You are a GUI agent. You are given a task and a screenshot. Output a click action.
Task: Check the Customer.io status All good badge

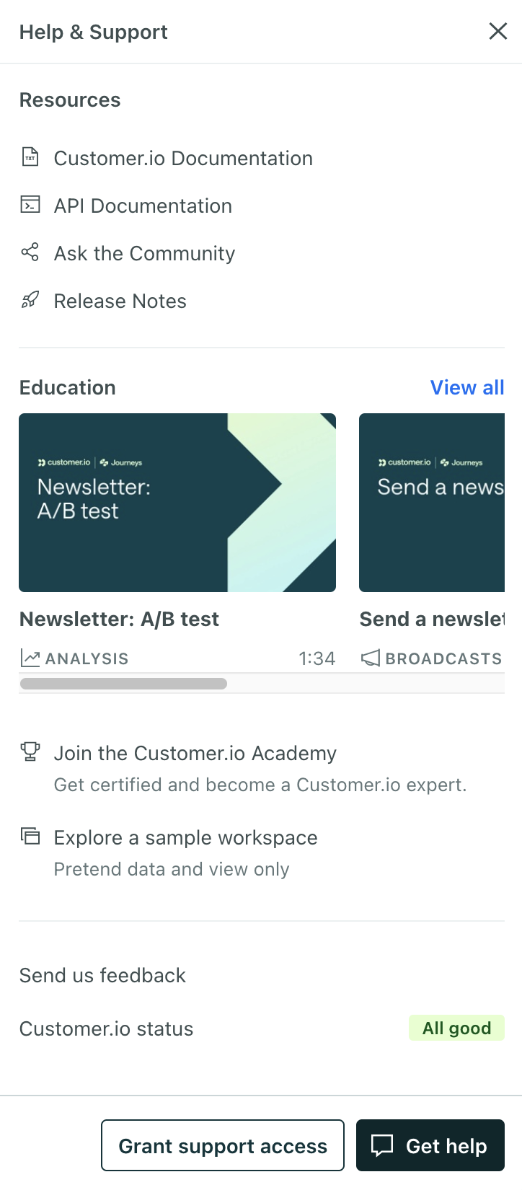pos(456,1028)
